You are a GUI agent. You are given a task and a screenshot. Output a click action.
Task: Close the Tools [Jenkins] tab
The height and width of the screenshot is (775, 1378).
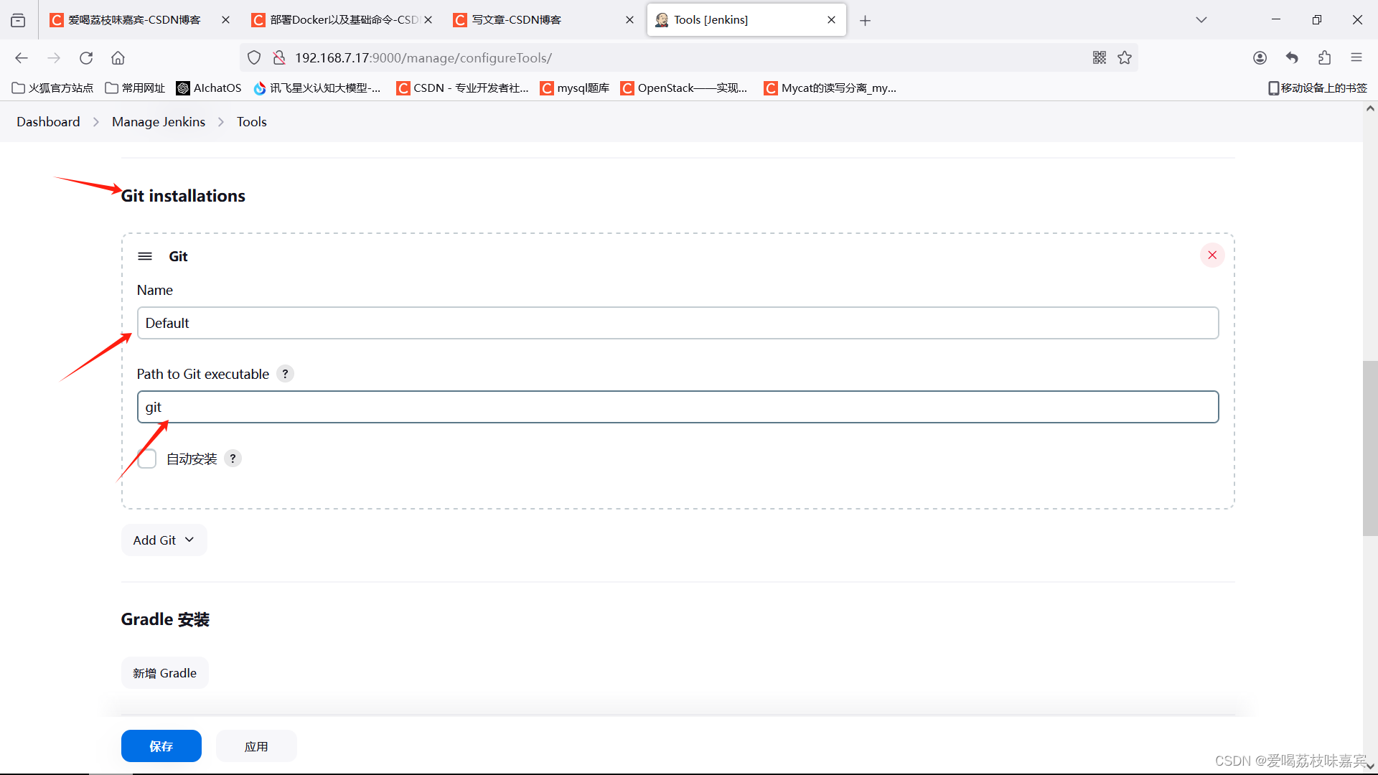831,20
